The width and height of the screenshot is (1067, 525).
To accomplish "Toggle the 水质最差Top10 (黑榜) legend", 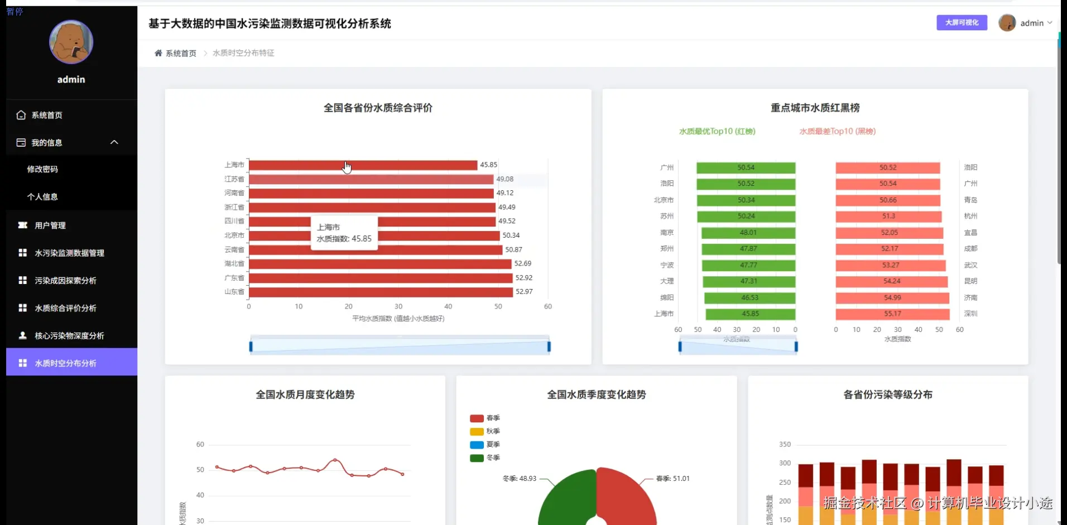I will tap(838, 131).
